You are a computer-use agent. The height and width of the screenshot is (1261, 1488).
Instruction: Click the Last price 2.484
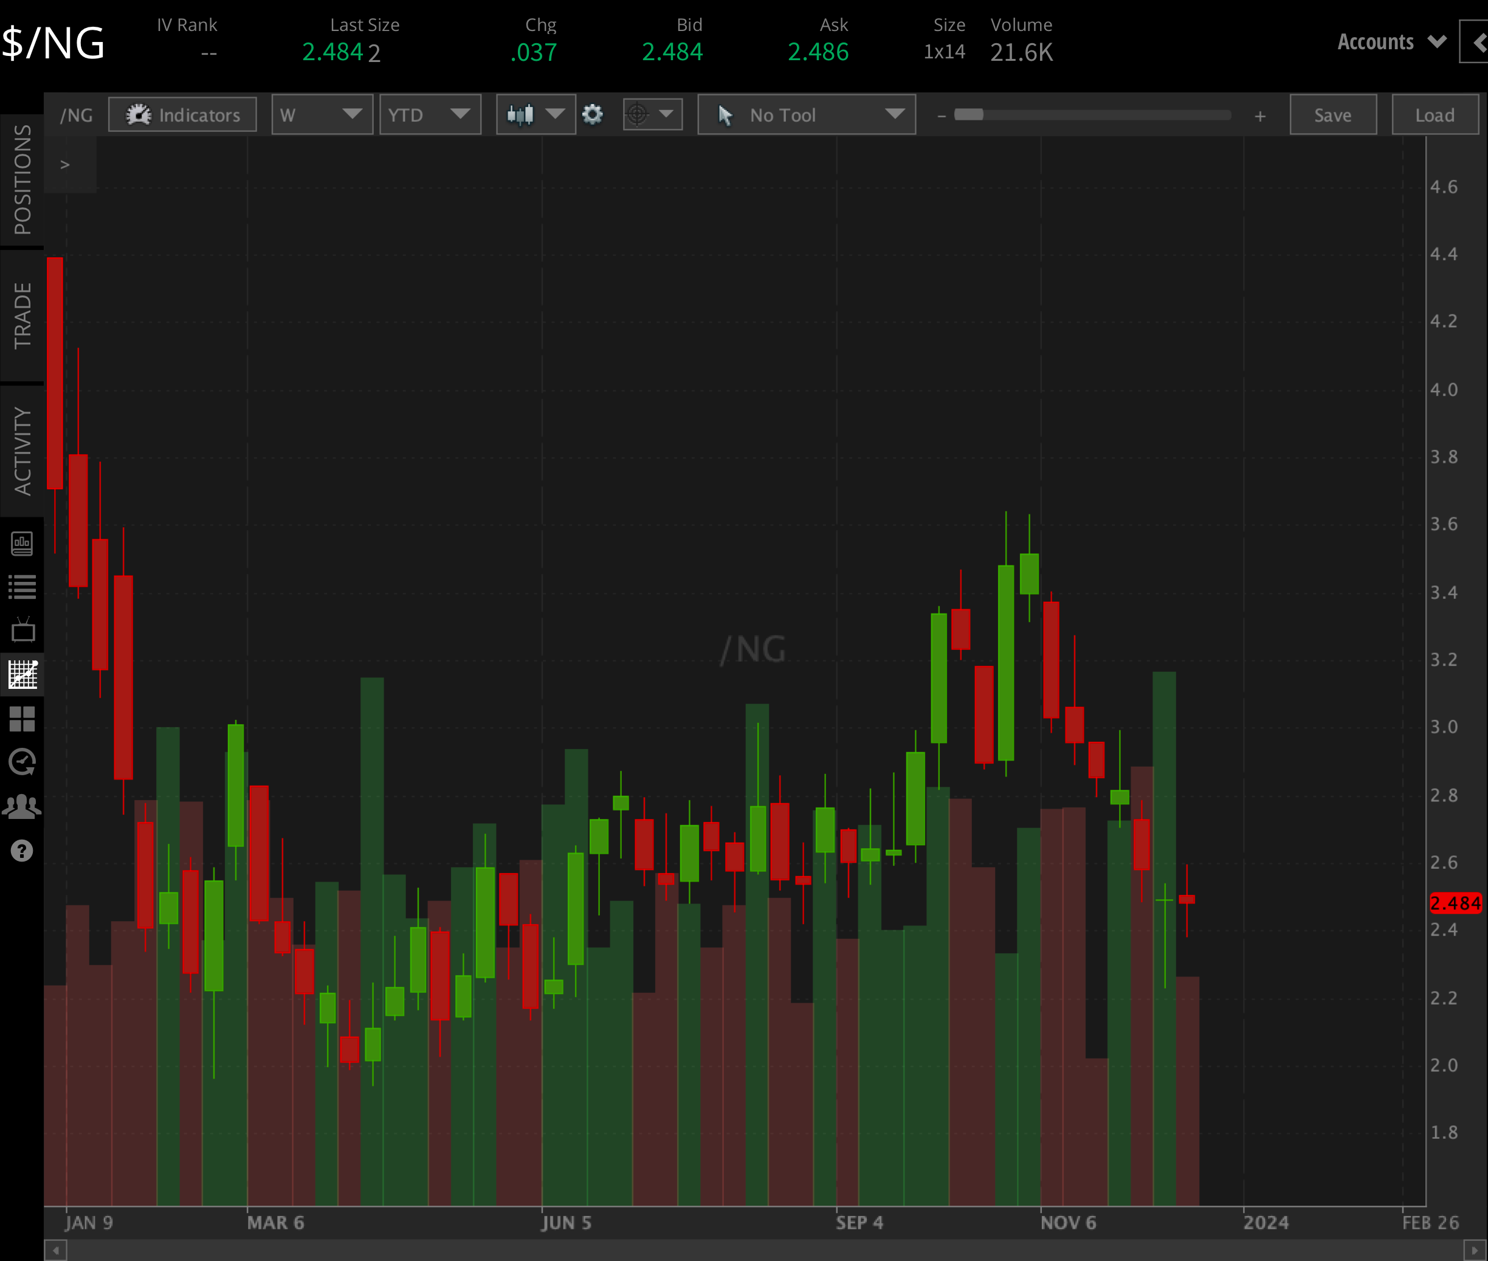[332, 52]
